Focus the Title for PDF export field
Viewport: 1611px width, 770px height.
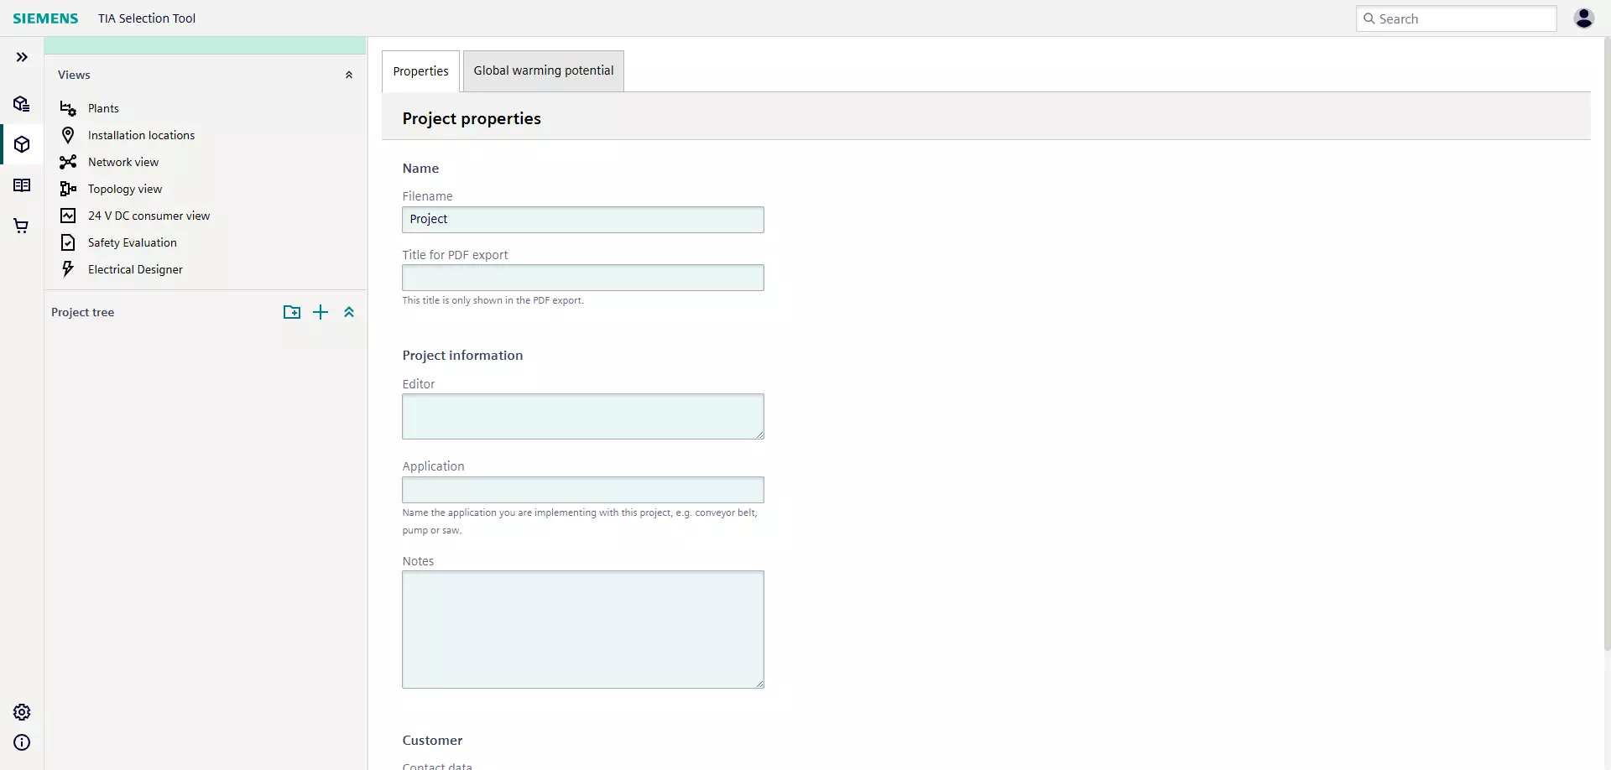pos(583,278)
